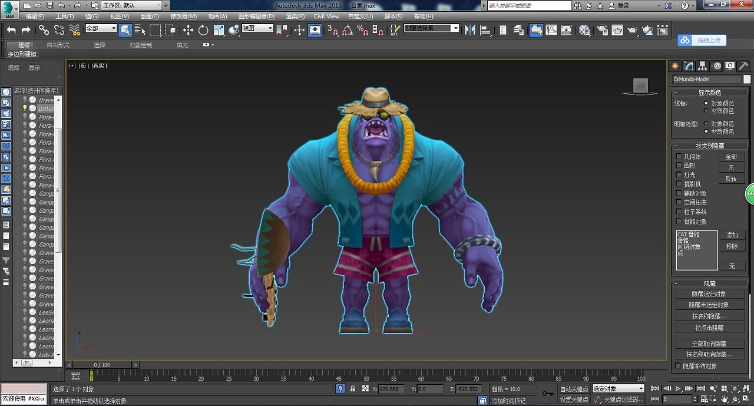
Task: Click the Mirror tool icon
Action: 470,30
